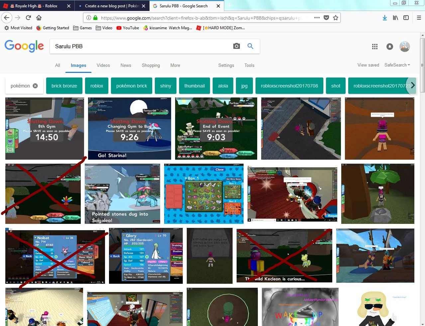Open the Firefox library icon
Image resolution: width=425 pixels, height=326 pixels.
click(x=395, y=17)
